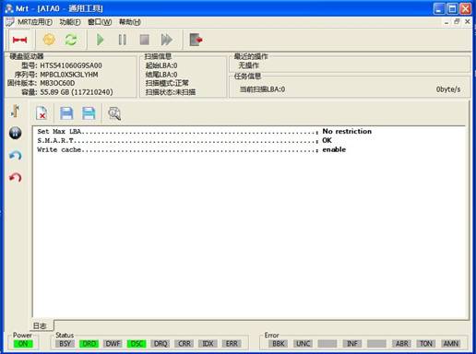Select the S.M.A.R.T. log line
This screenshot has height=354, width=476.
pos(184,140)
